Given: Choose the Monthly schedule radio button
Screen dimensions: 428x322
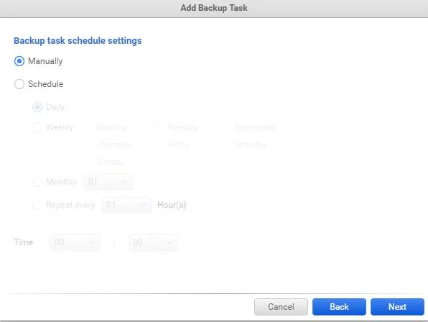Looking at the screenshot, I should point(37,182).
